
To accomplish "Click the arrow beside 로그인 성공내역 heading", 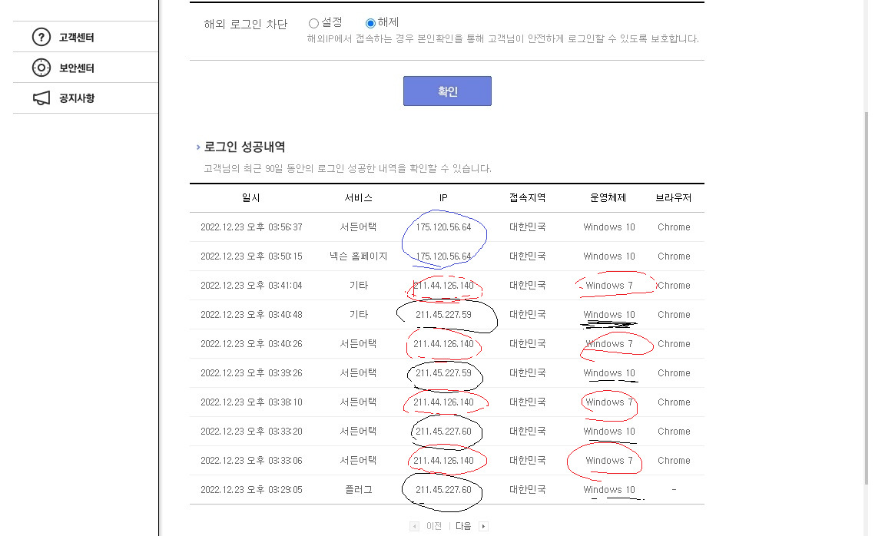I will pos(198,147).
